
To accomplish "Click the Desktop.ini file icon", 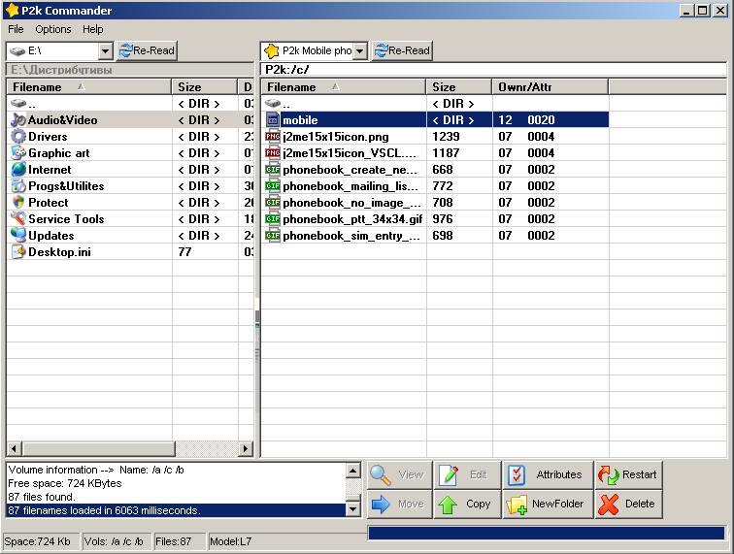I will tap(18, 251).
